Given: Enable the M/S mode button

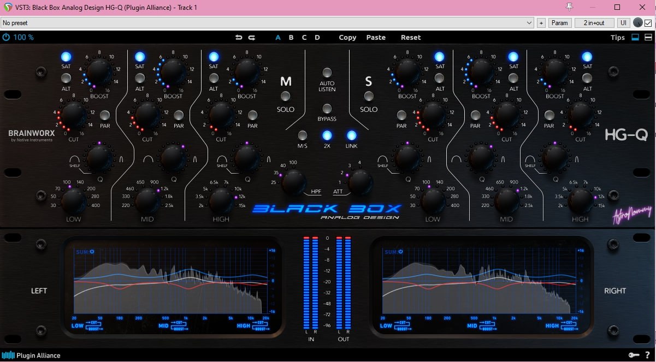Looking at the screenshot, I should click(302, 136).
